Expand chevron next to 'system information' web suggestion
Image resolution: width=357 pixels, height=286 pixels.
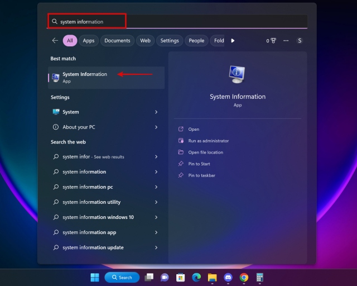tap(156, 171)
